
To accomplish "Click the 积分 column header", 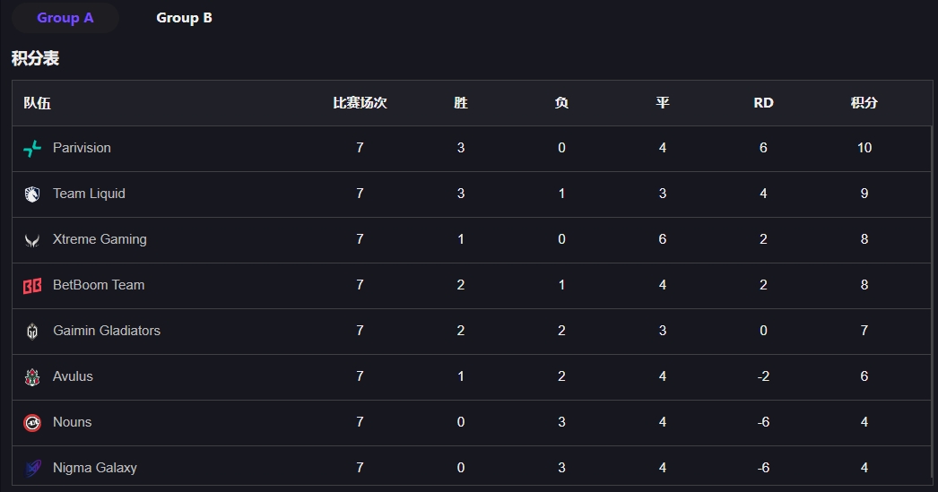I will click(x=864, y=103).
